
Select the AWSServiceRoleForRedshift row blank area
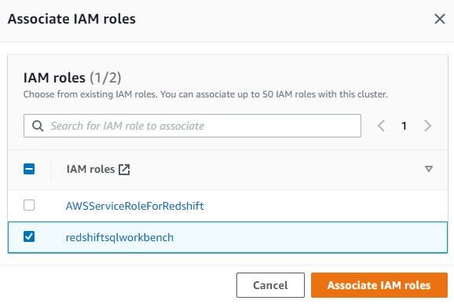(324, 206)
